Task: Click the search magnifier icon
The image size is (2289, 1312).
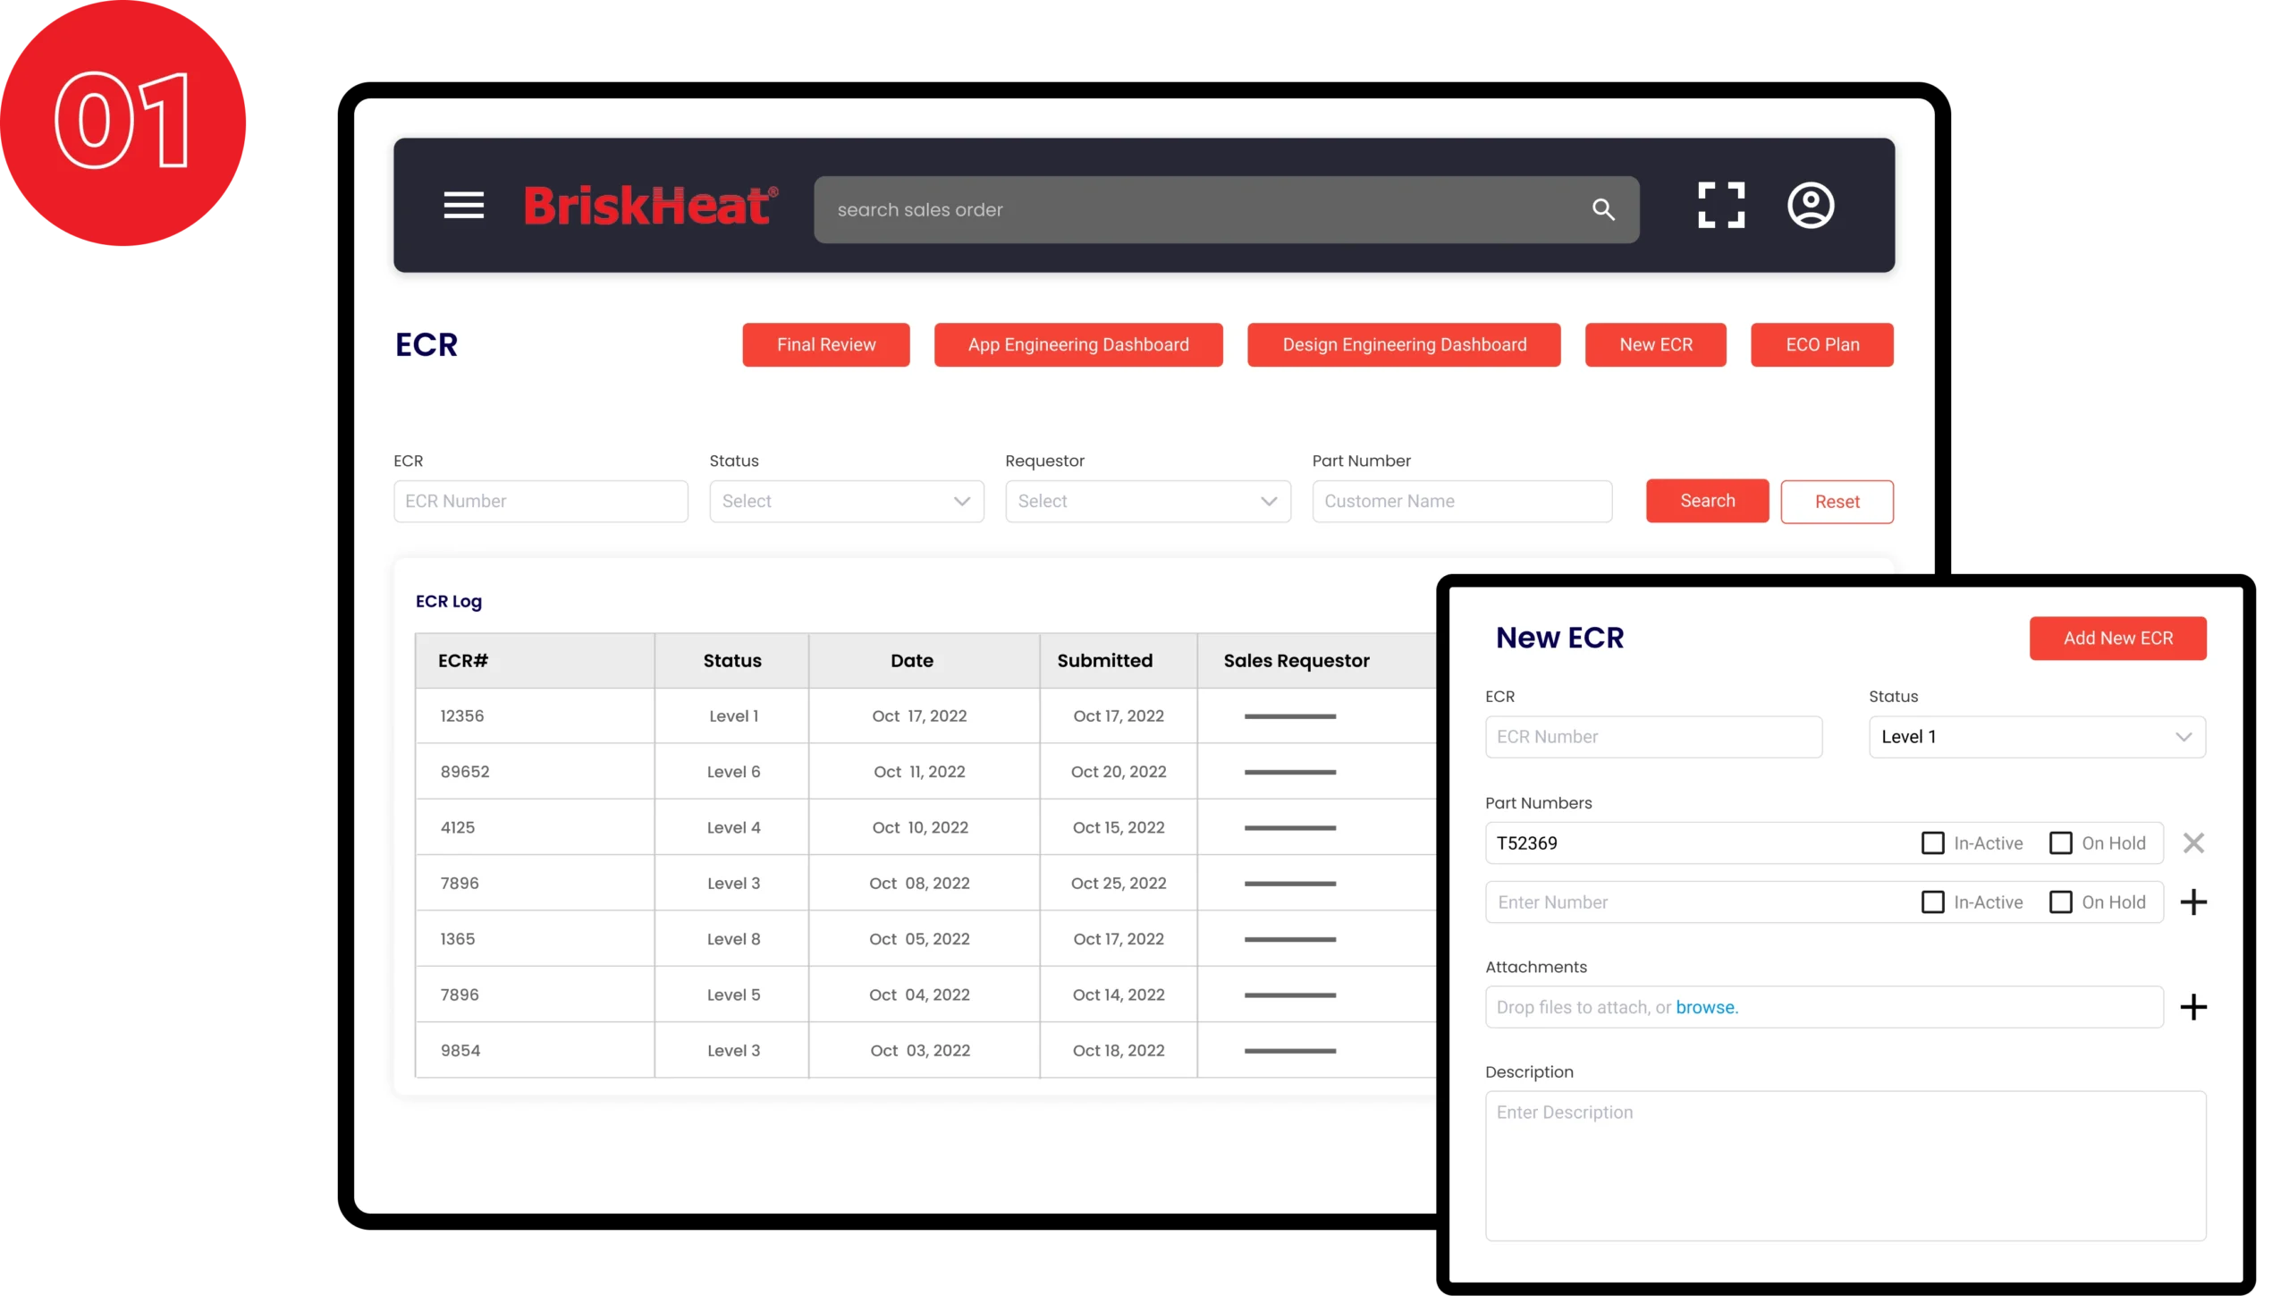Action: click(x=1607, y=207)
